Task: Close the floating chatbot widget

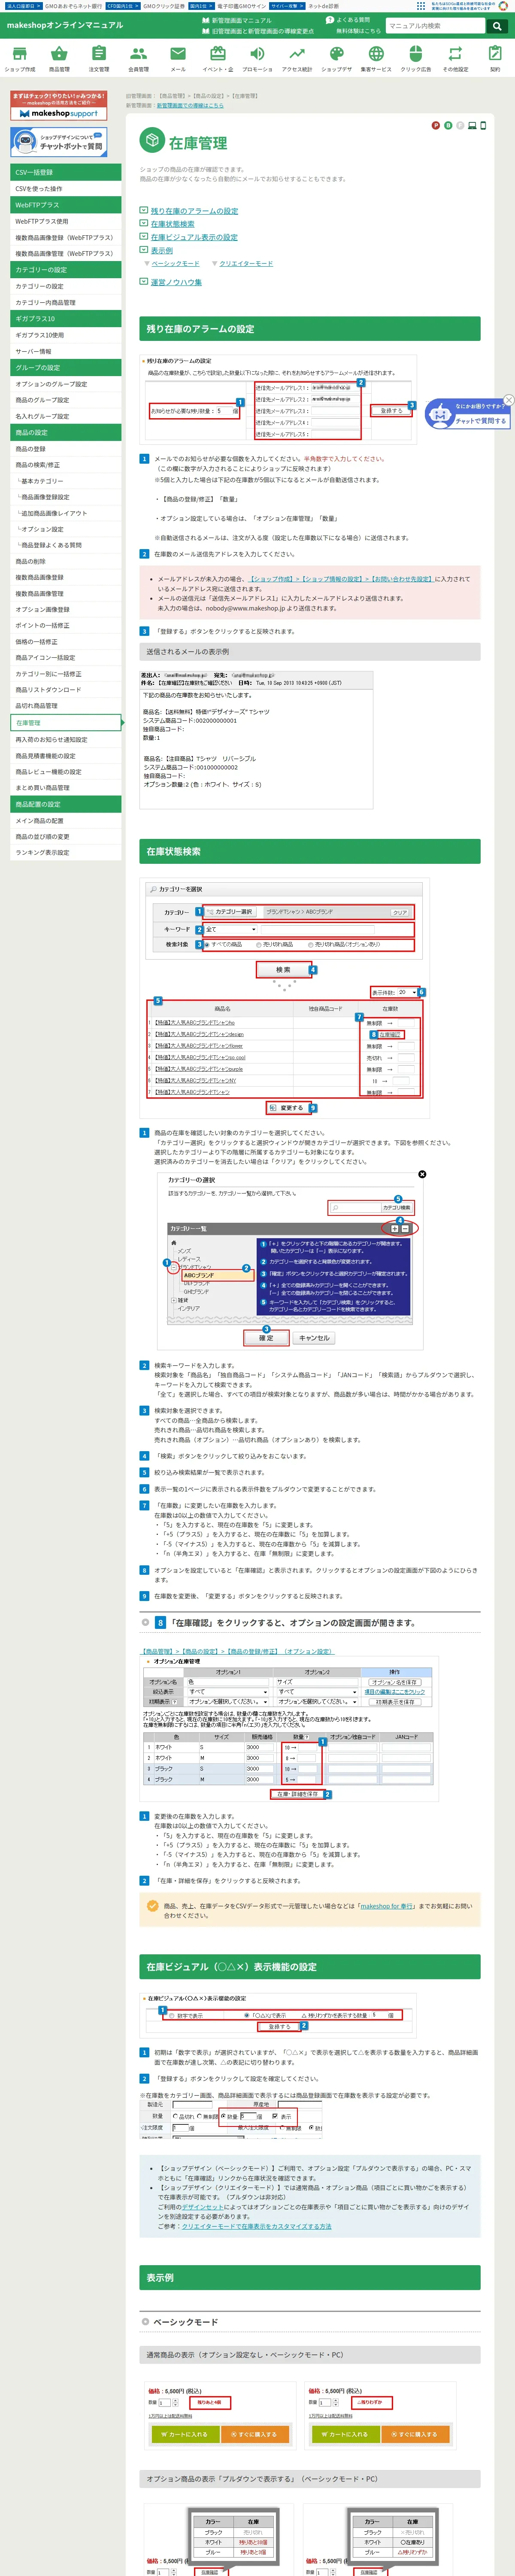Action: click(x=508, y=401)
